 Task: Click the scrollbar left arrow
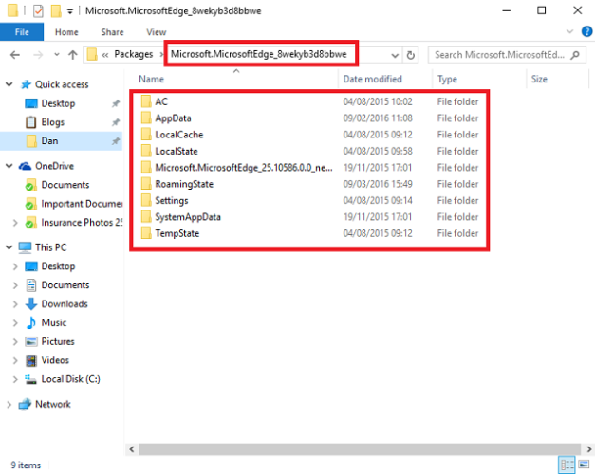tap(132, 449)
